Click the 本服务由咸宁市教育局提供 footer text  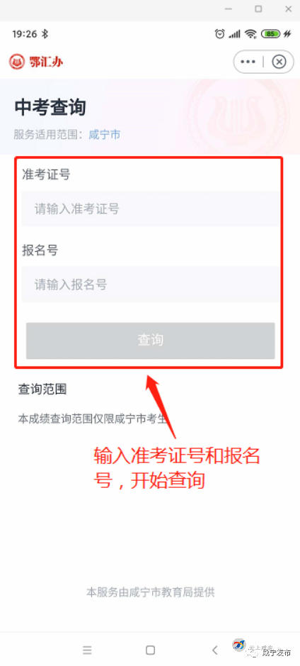point(151,592)
